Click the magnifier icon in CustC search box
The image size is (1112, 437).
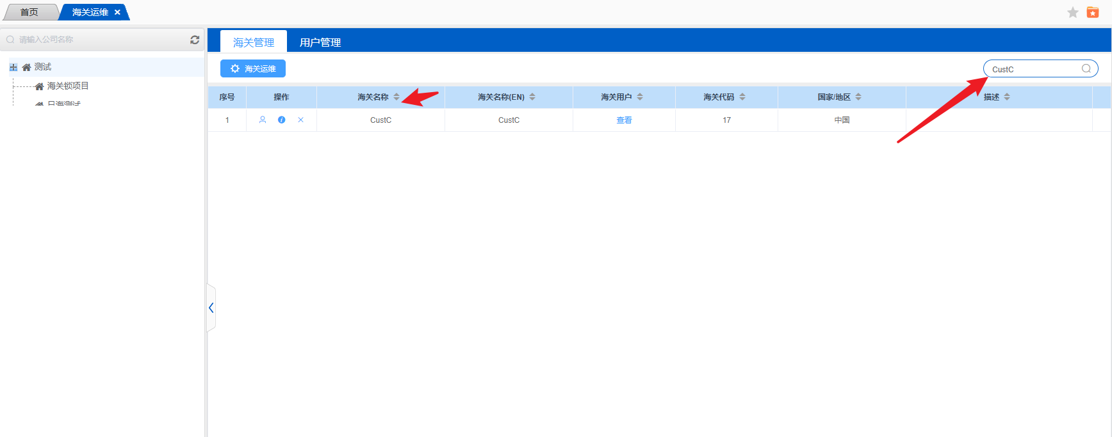(x=1086, y=69)
